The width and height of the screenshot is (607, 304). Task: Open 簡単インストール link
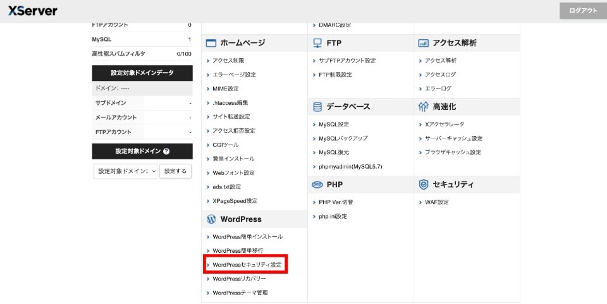point(233,159)
